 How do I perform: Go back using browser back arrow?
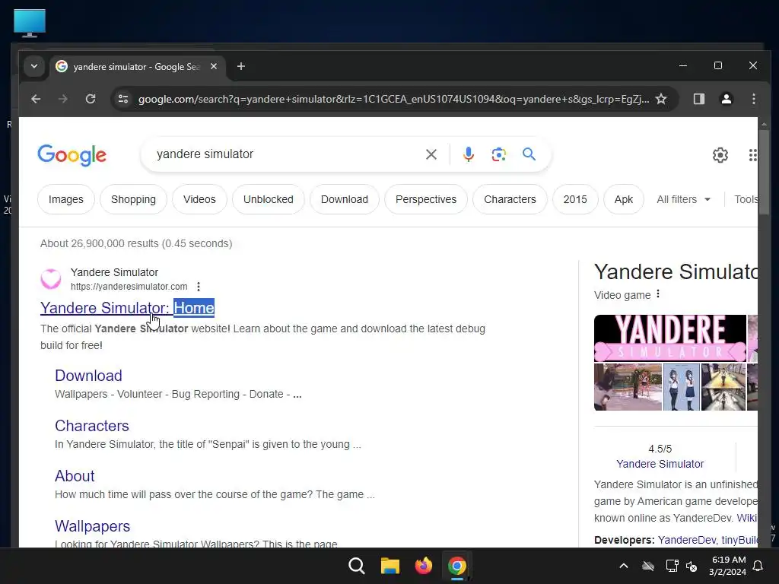pyautogui.click(x=36, y=99)
